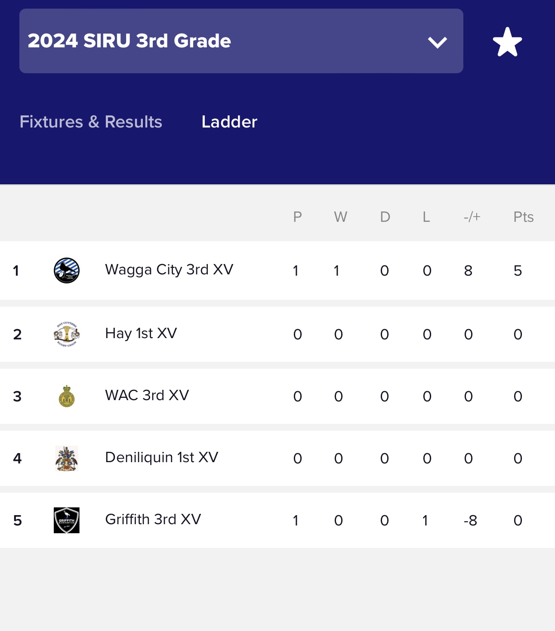Tap the Deniliquin club crest icon
Screen dimensions: 555x631
pos(67,458)
